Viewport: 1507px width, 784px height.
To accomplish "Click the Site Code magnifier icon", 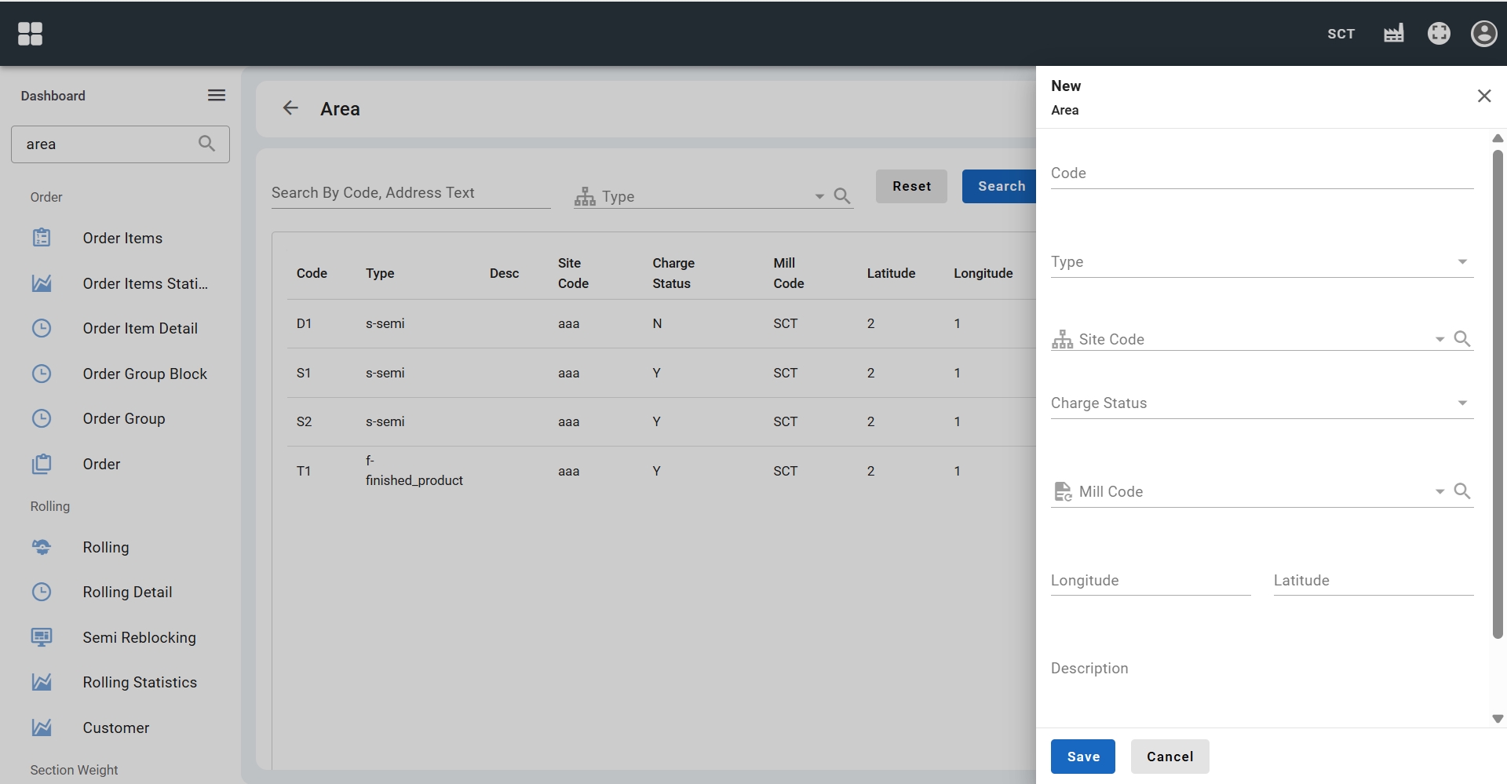I will click(x=1461, y=339).
